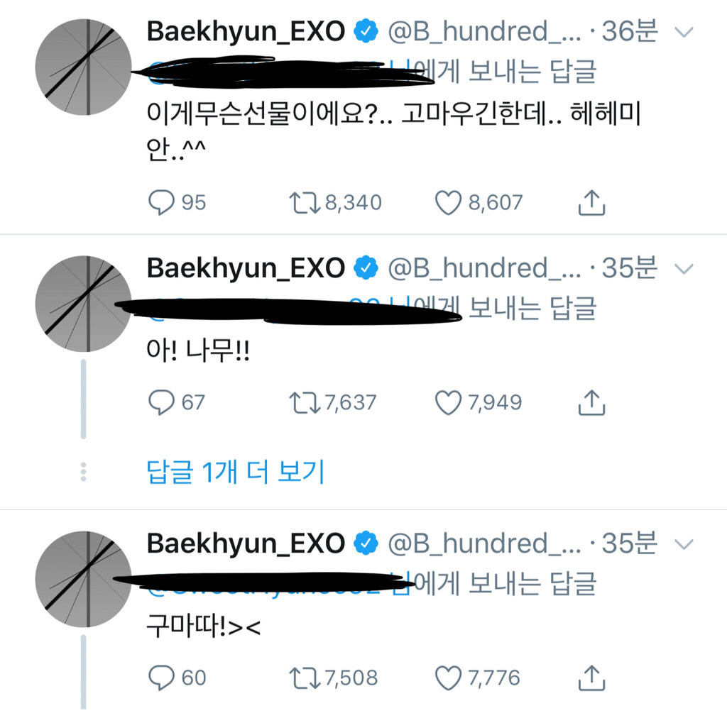Open the 아! 나무!! tweet text

(198, 353)
